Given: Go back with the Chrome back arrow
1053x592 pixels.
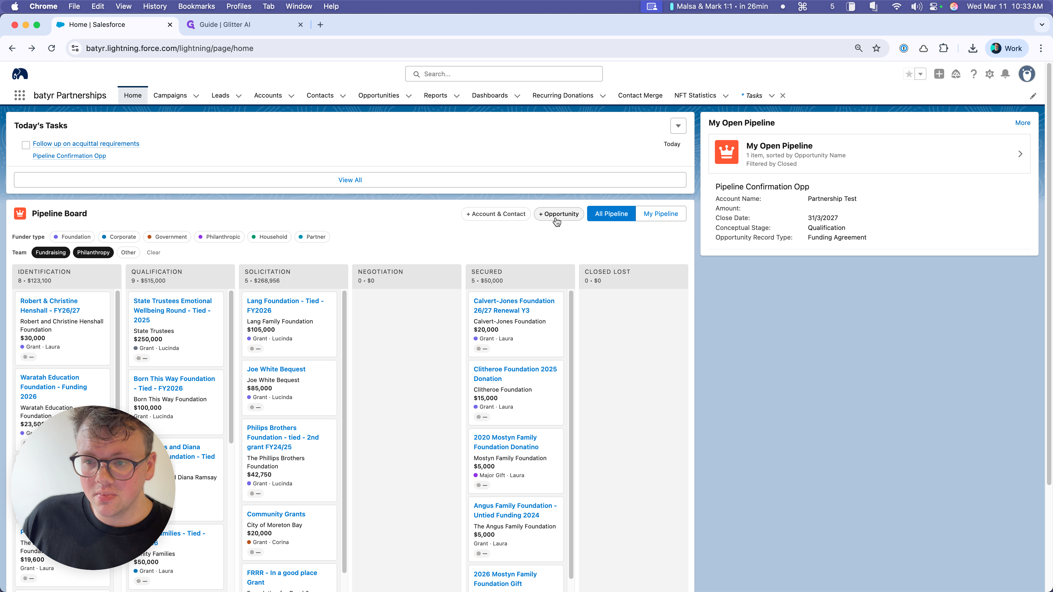Looking at the screenshot, I should pos(12,48).
